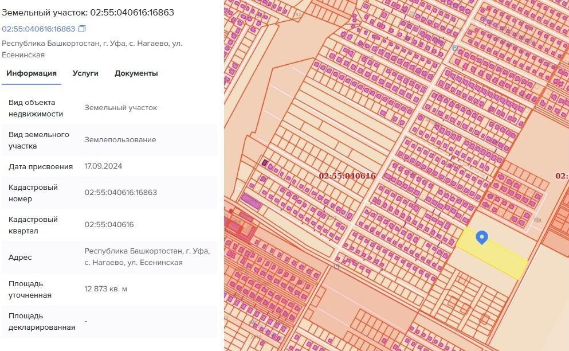569x351 pixels.
Task: Click the date value 17.09.2024
Action: pyautogui.click(x=103, y=166)
